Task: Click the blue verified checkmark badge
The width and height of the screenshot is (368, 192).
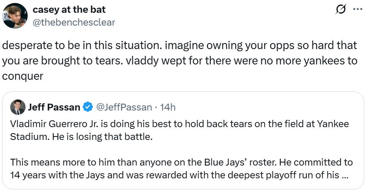Action: 88,107
